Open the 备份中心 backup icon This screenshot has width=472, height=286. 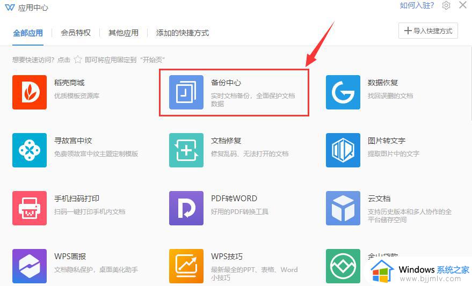coord(186,92)
